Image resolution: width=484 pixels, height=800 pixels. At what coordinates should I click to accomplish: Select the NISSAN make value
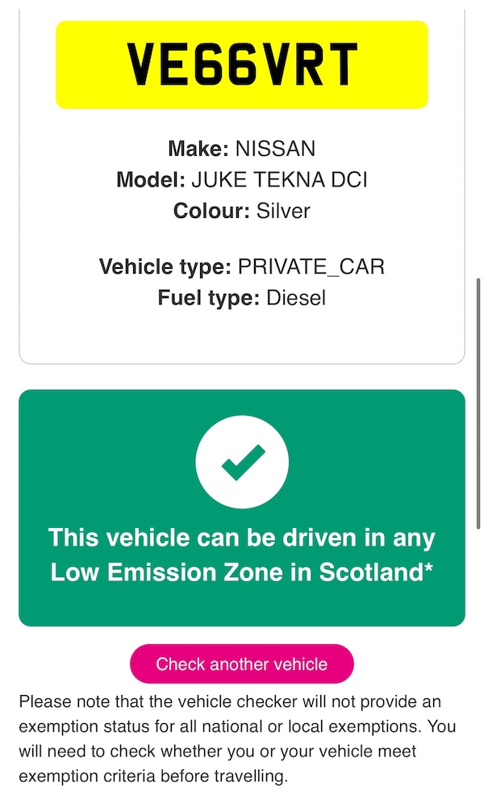tap(275, 149)
